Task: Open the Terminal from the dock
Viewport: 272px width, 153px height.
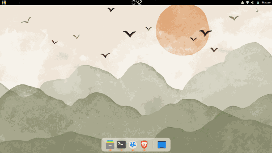Action: point(121,144)
